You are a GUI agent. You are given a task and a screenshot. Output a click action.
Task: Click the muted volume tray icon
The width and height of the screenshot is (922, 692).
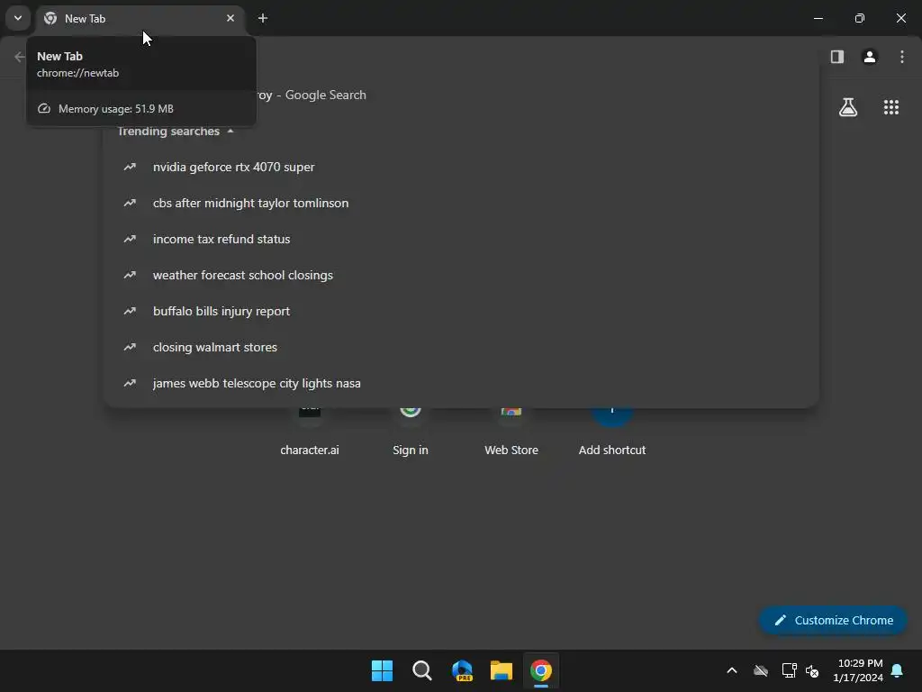coord(812,670)
